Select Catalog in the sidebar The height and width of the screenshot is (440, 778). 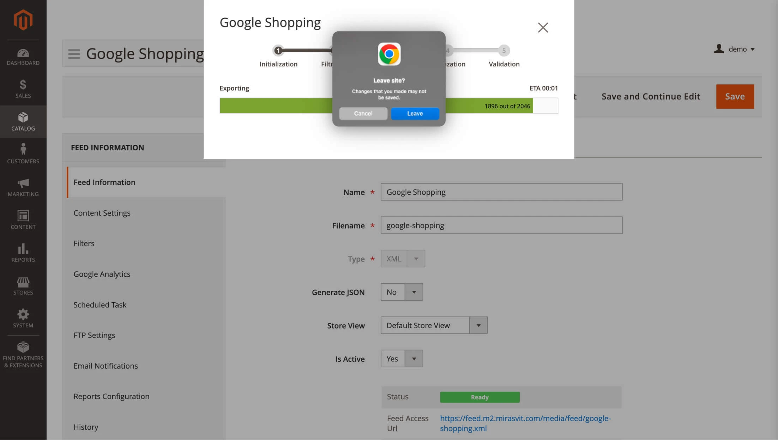[x=23, y=121]
